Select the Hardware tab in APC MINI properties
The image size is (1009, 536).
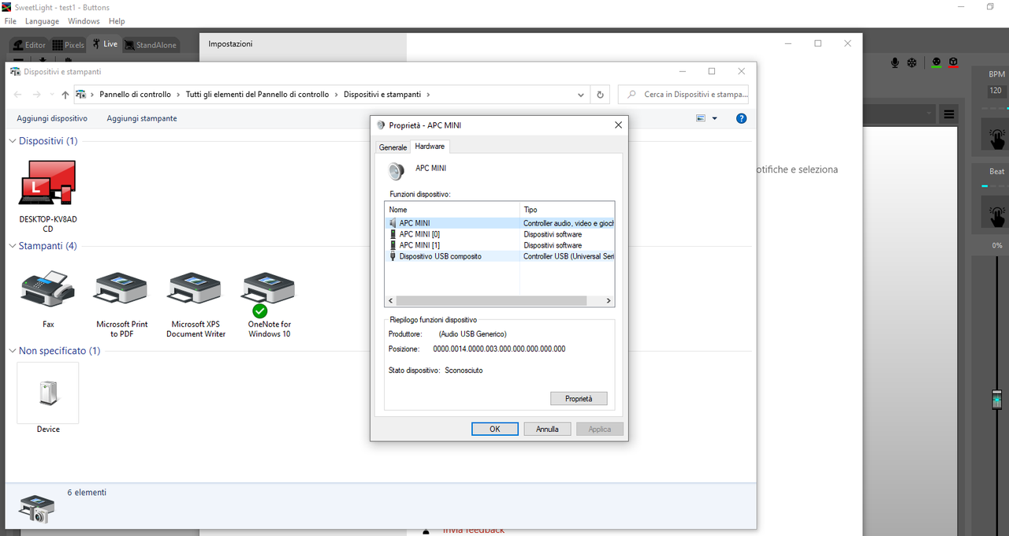[x=430, y=147]
